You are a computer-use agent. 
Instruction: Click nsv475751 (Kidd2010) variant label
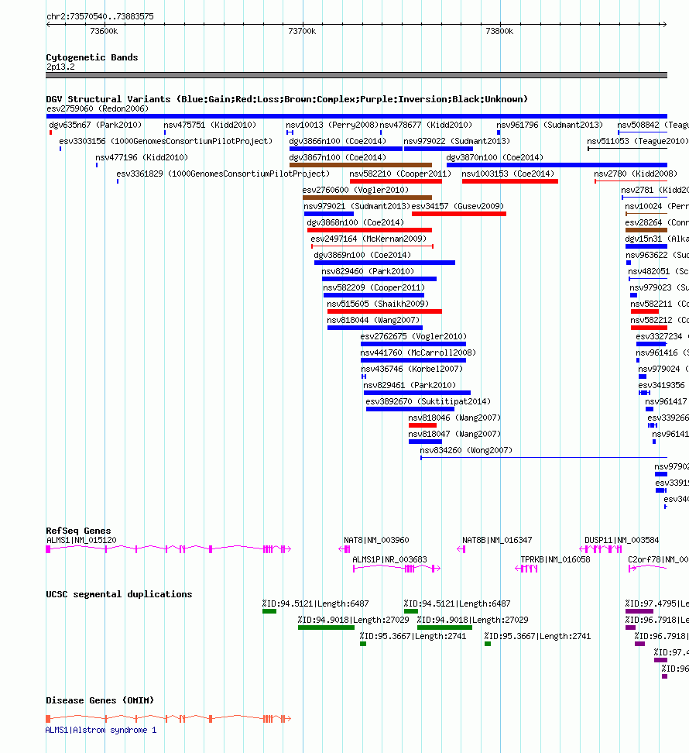pos(210,125)
